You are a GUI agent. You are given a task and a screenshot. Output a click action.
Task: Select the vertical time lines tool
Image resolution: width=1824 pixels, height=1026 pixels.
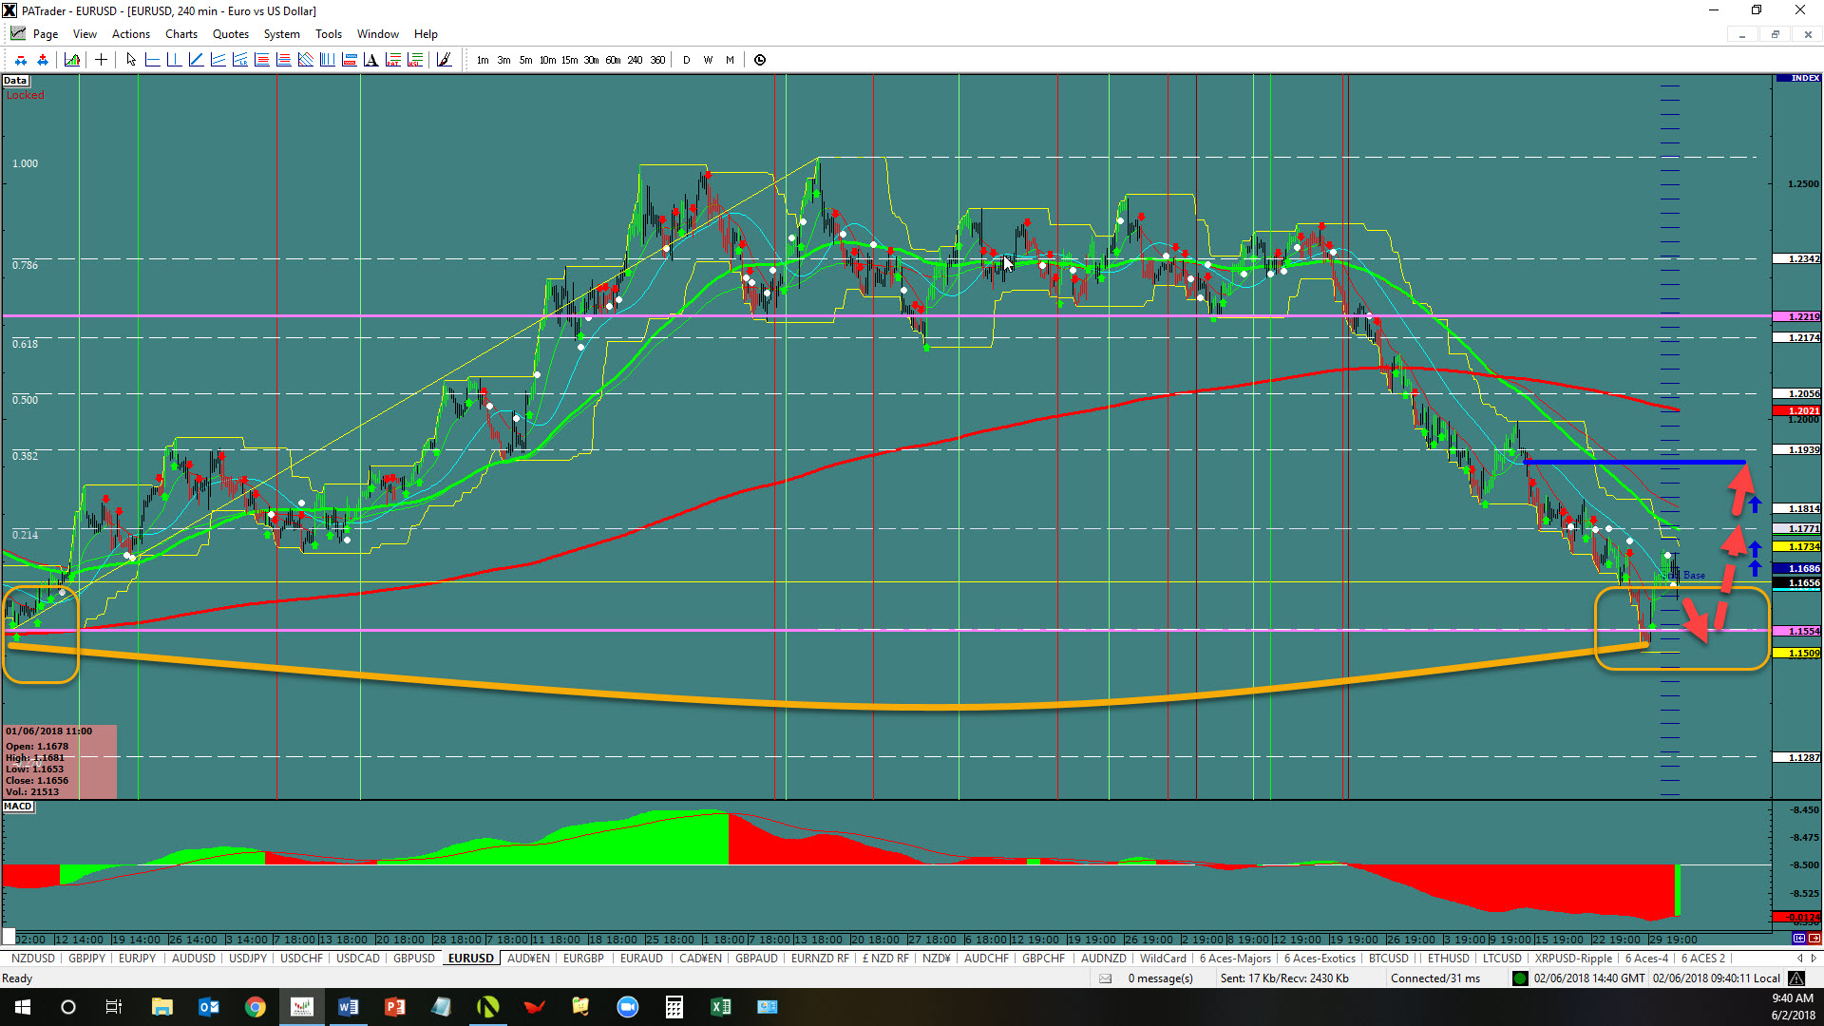tap(327, 60)
